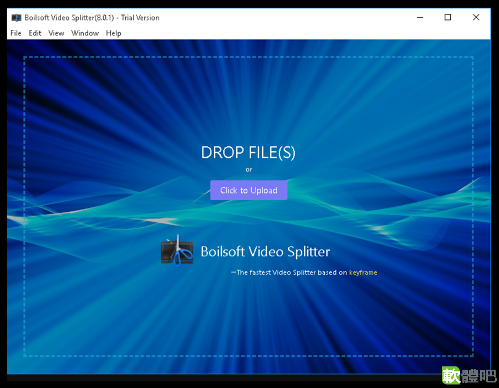Open the Edit menu
Viewport: 499px width, 388px height.
coord(35,33)
